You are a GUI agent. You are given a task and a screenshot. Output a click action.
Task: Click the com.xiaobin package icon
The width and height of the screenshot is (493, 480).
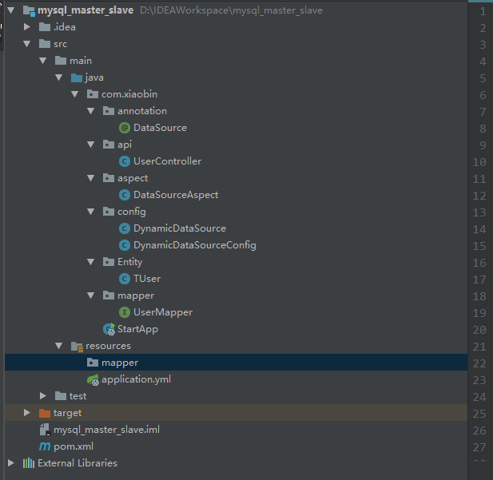pyautogui.click(x=93, y=94)
